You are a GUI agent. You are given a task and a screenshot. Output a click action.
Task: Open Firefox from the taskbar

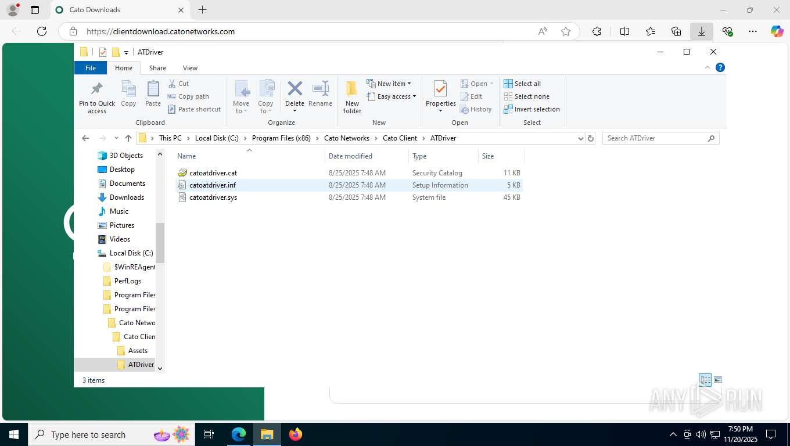tap(296, 434)
